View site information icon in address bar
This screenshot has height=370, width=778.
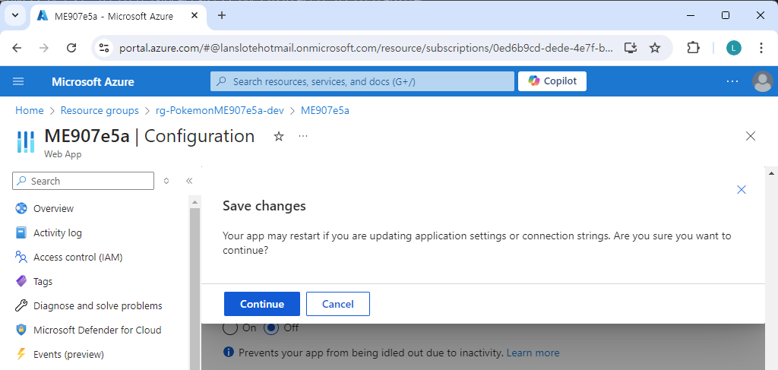(104, 48)
